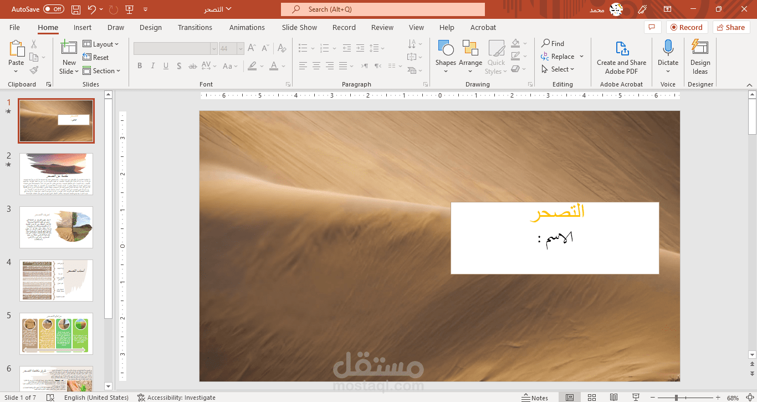Toggle Notes pane in status bar
Screen dimensions: 757x402
535,398
